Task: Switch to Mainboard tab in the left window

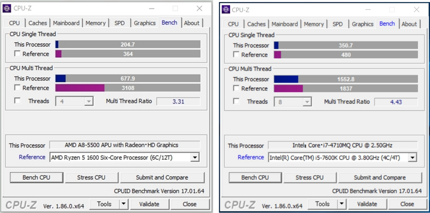Action: (x=66, y=23)
